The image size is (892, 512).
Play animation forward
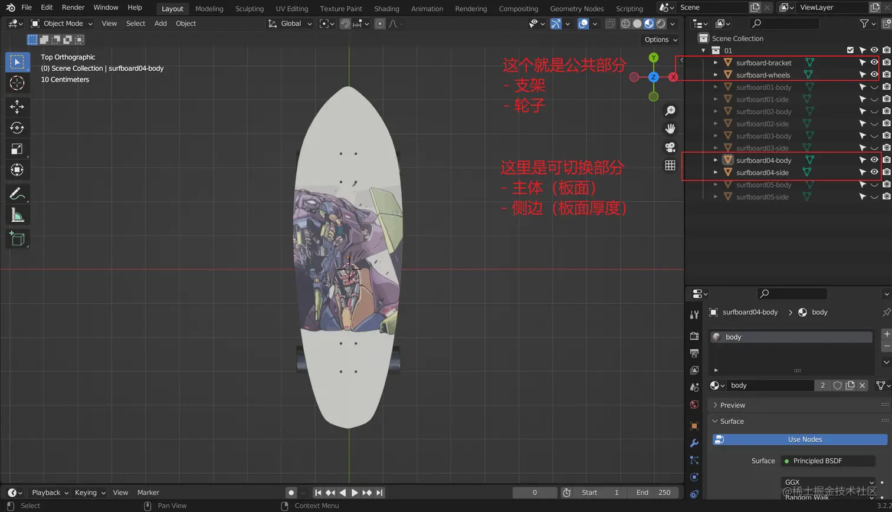[355, 493]
